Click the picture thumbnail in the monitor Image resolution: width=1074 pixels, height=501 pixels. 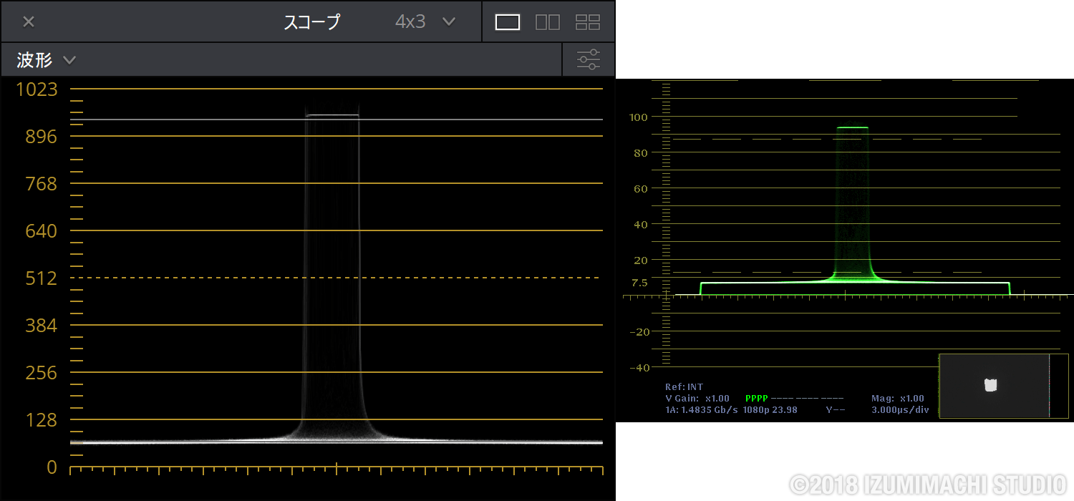[x=994, y=385]
